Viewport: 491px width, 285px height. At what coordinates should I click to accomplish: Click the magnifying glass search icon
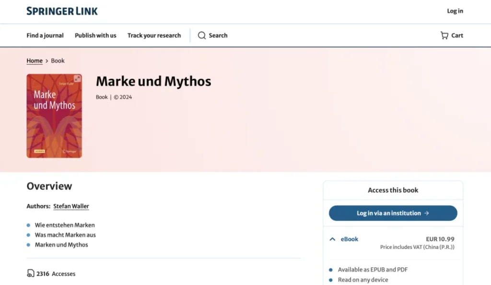point(202,36)
